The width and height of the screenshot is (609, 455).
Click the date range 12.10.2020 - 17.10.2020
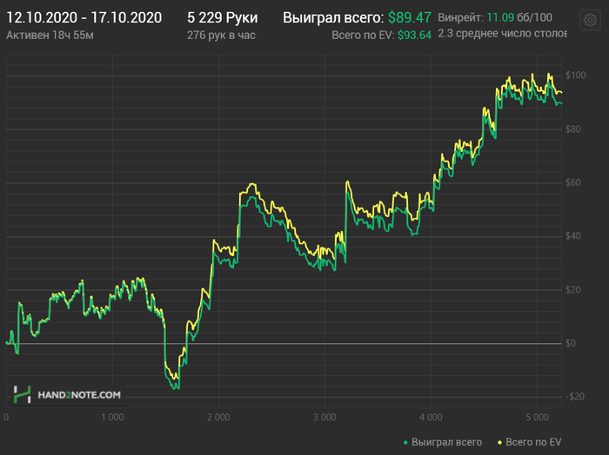[x=84, y=18]
